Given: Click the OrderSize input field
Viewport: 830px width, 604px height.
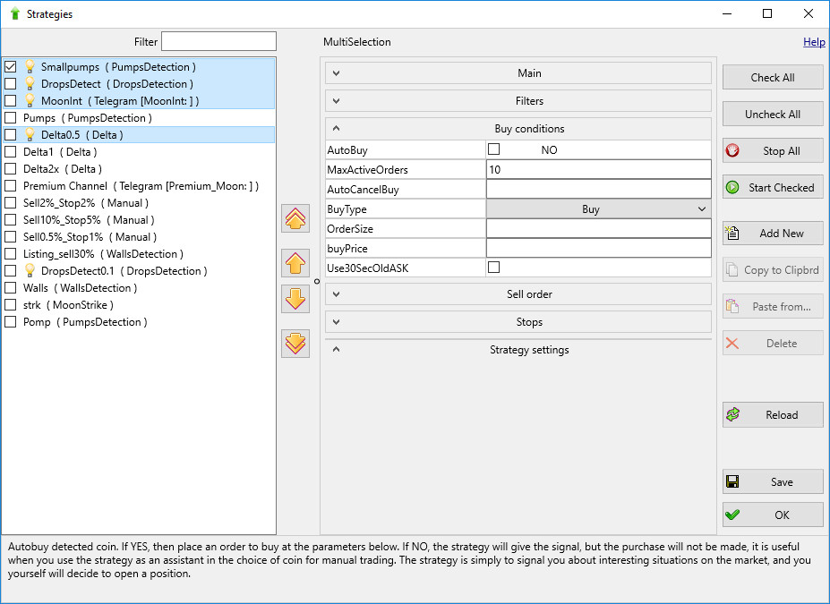Looking at the screenshot, I should tap(599, 228).
